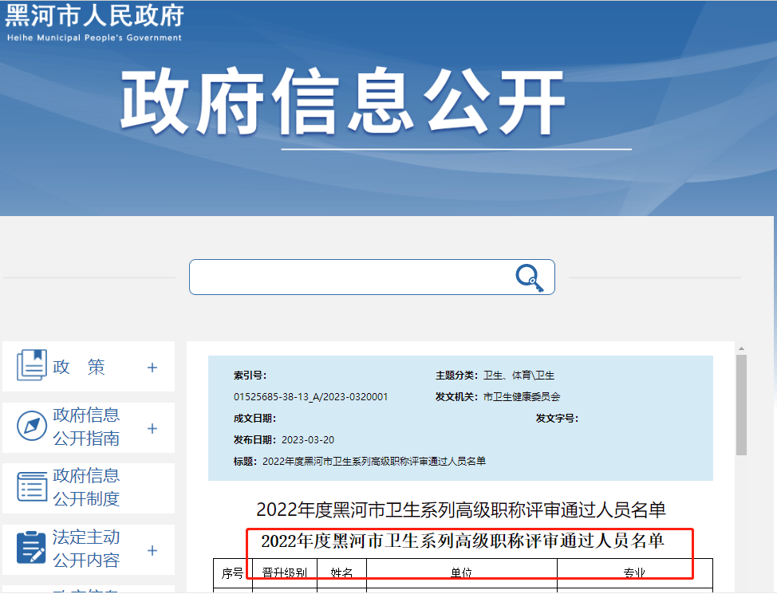
Task: Open 政府信息公开制度 label in the sidebar
Action: (86, 487)
